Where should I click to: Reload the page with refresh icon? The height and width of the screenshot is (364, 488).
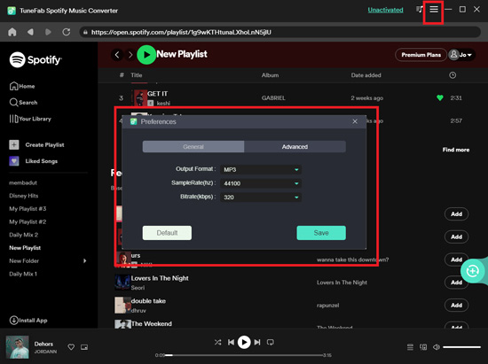pos(66,32)
